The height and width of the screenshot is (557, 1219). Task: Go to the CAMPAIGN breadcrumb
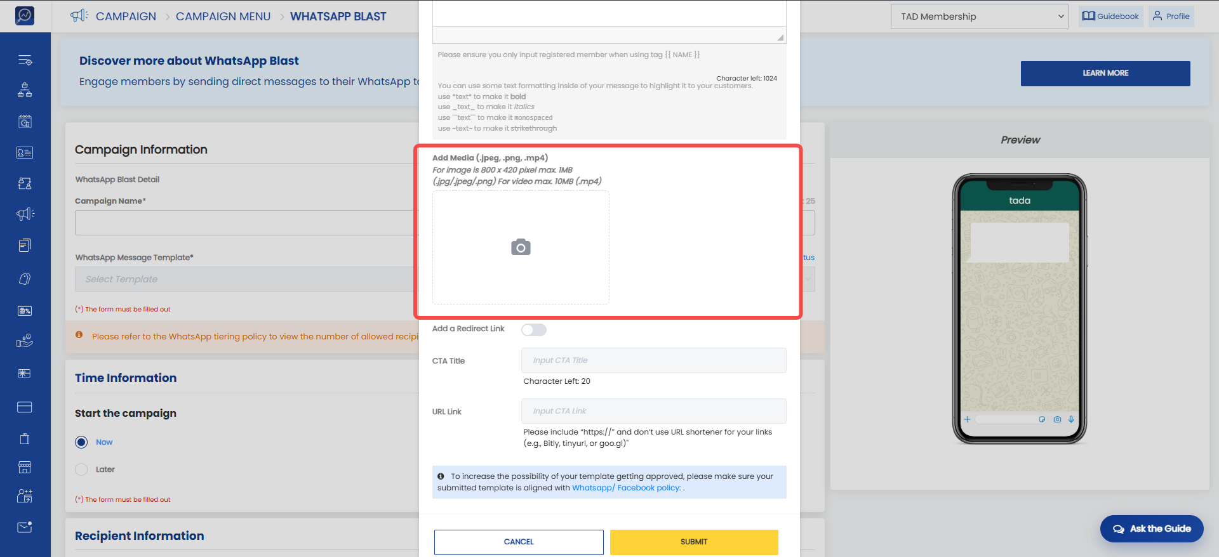pyautogui.click(x=126, y=16)
